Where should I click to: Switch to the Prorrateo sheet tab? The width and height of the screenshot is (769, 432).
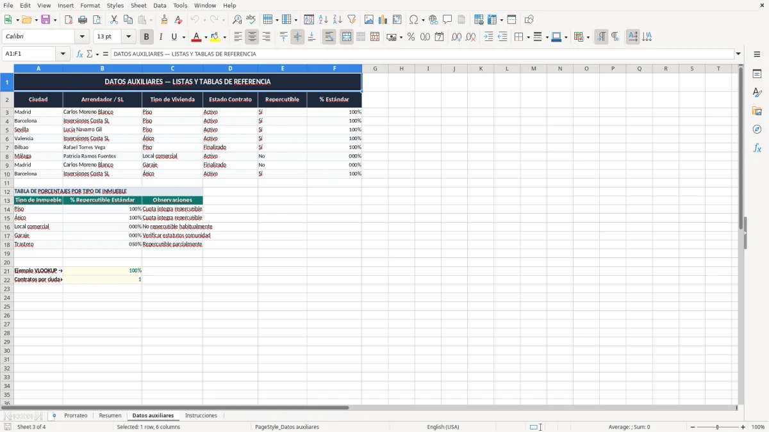pyautogui.click(x=76, y=415)
